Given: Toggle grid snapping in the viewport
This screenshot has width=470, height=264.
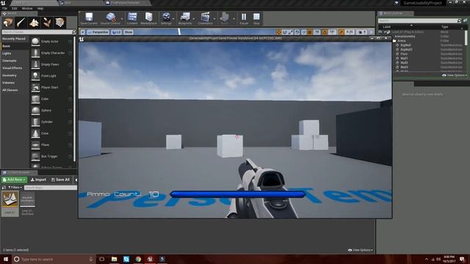Looking at the screenshot, I should 310,32.
